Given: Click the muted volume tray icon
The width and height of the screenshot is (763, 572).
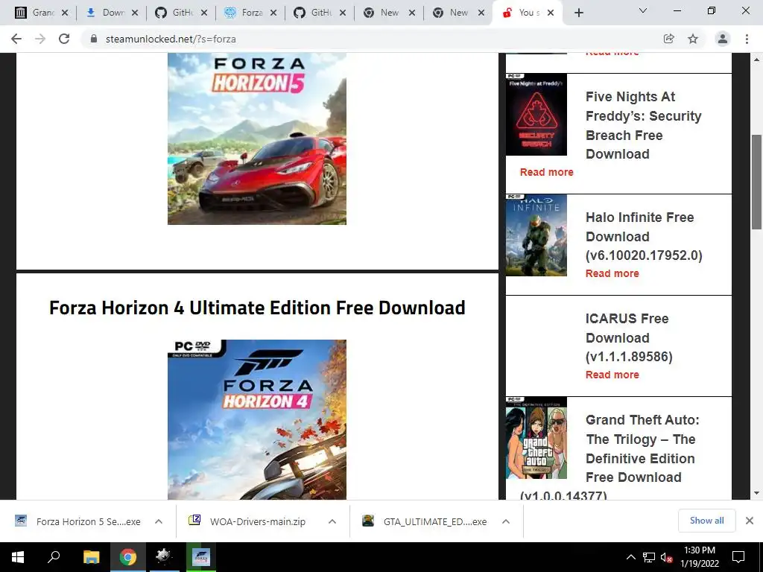Looking at the screenshot, I should click(667, 557).
